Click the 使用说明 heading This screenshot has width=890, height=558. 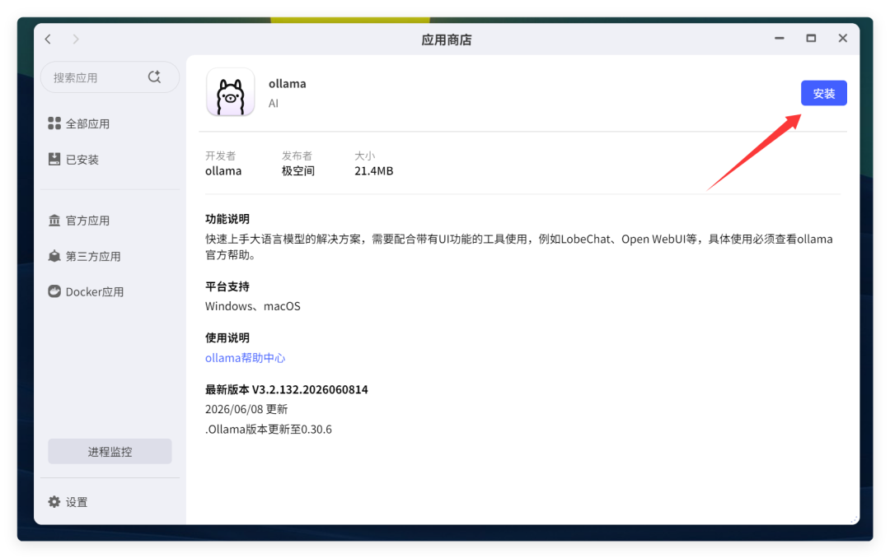227,338
